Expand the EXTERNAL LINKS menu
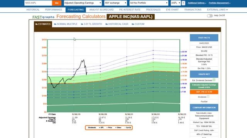Image resolution: width=247 pixels, height=138 pixels. [217, 10]
